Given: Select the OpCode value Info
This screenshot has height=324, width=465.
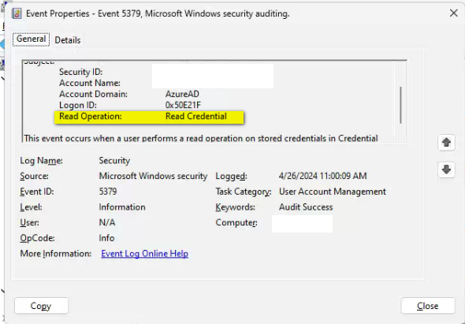Looking at the screenshot, I should click(106, 238).
